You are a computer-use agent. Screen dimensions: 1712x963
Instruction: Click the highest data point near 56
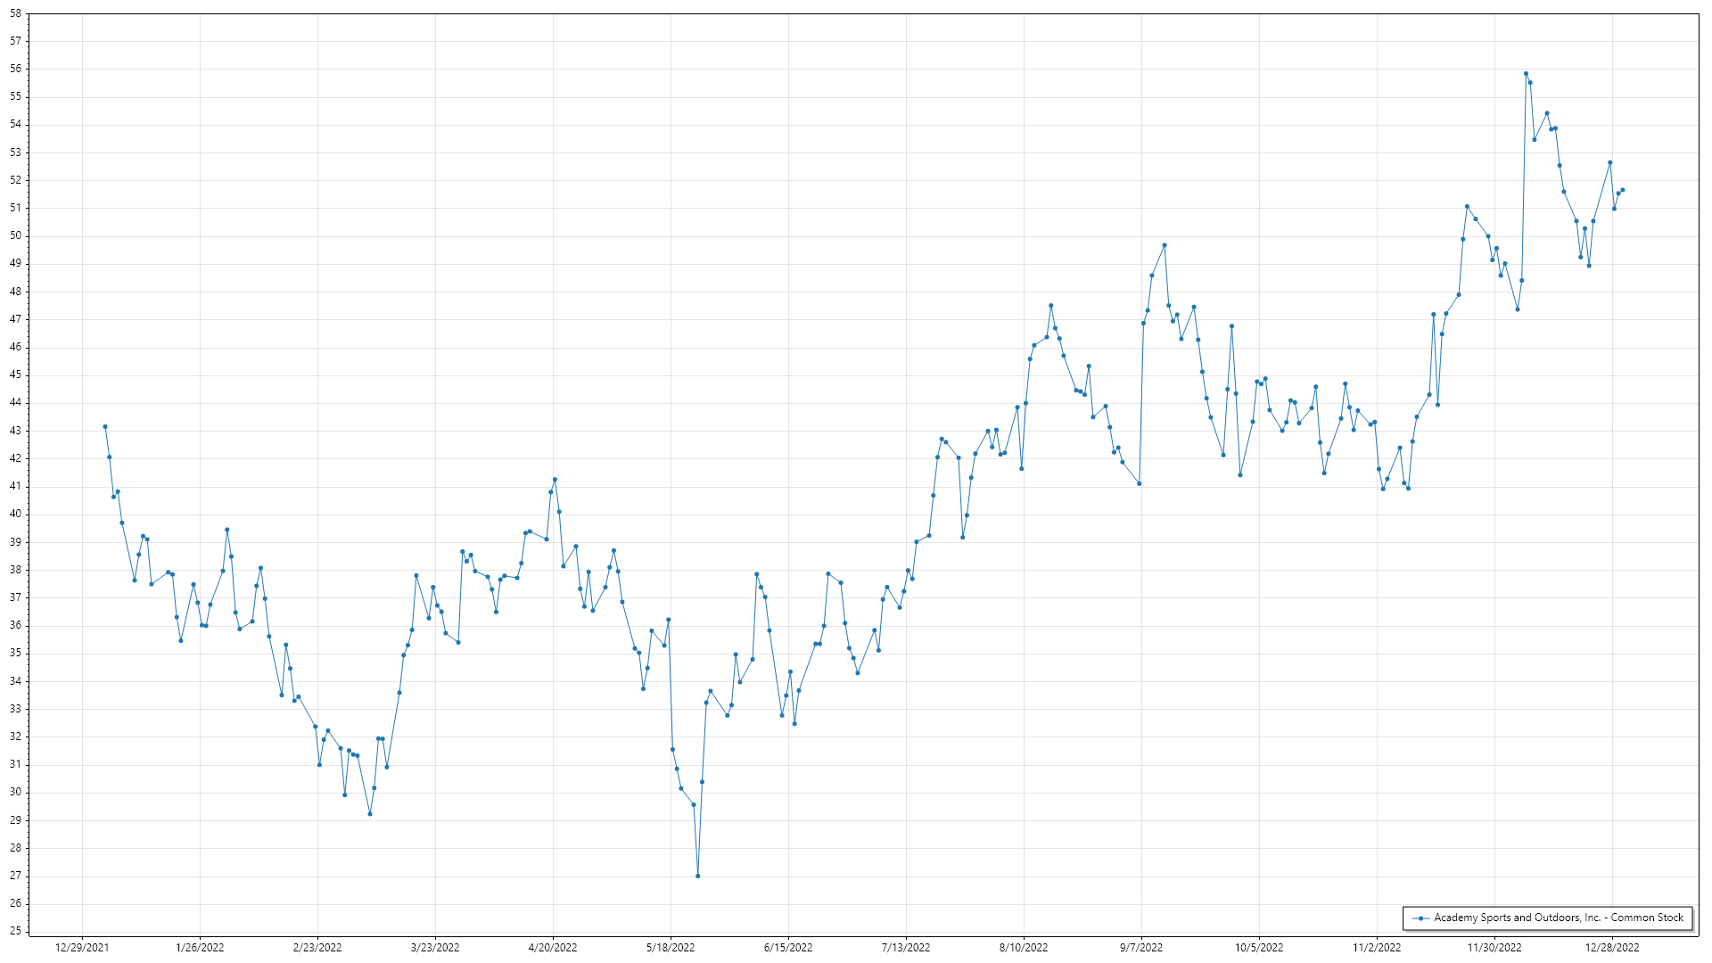click(x=1526, y=74)
